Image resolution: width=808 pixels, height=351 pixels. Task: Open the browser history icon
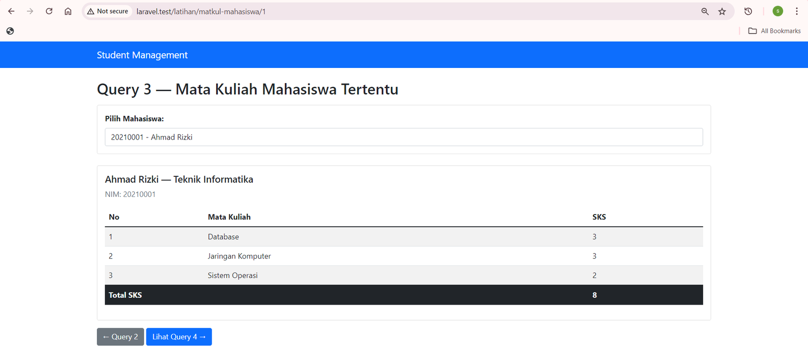click(x=748, y=11)
